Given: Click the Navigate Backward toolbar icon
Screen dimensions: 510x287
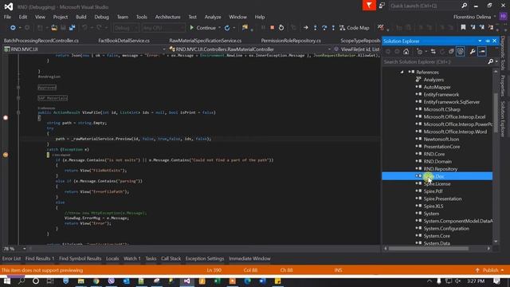Looking at the screenshot, I should point(13,28).
